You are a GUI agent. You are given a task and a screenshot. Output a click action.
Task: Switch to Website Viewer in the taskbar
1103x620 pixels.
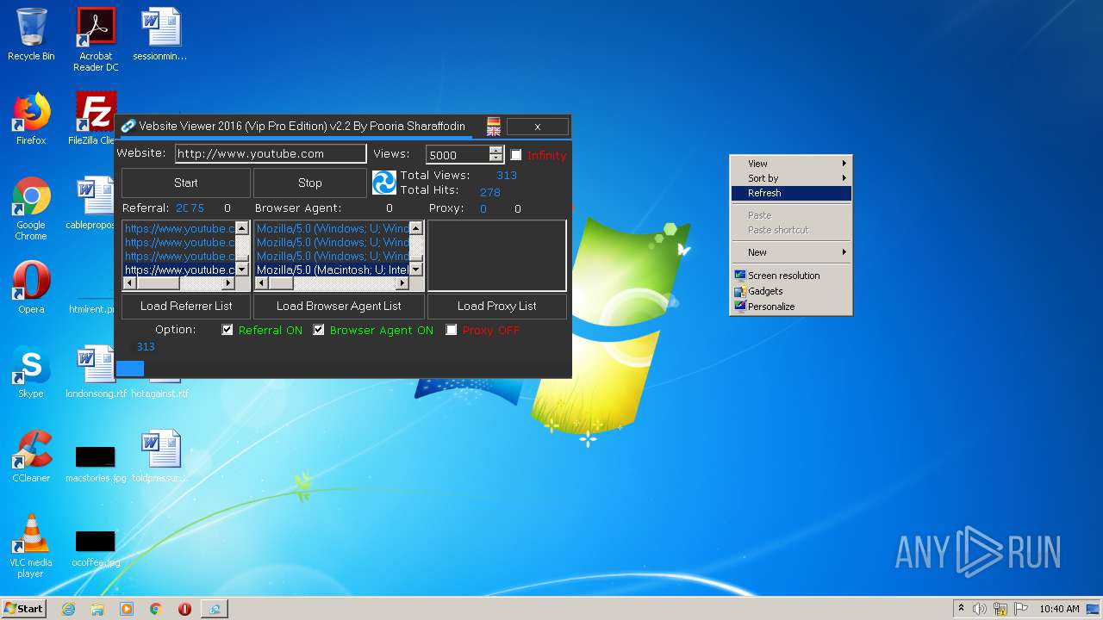214,609
